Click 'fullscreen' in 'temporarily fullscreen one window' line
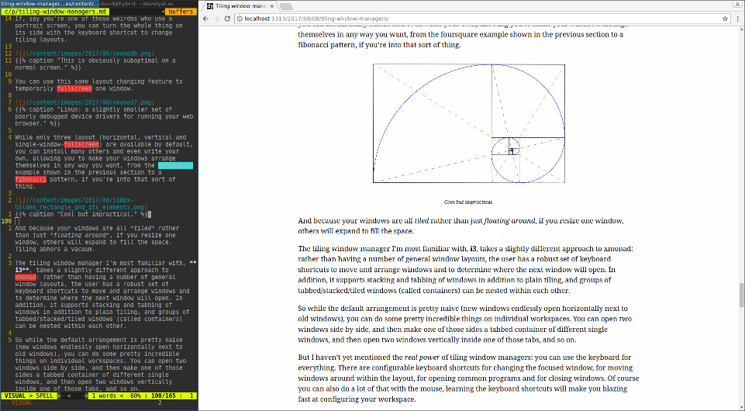This screenshot has height=411, width=745. 74,88
